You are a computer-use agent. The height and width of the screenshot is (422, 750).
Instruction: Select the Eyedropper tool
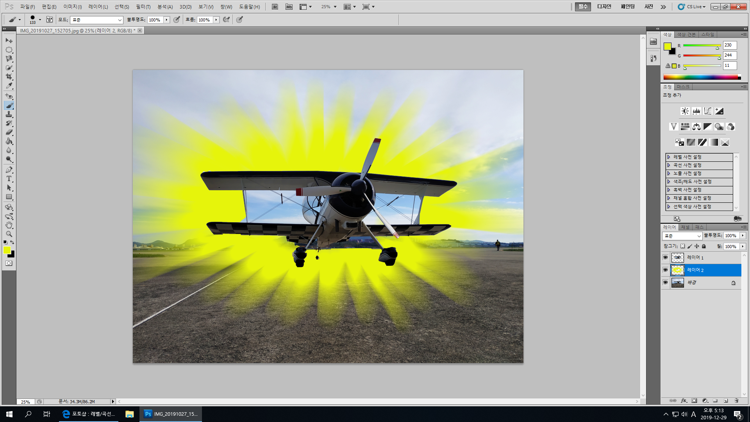9,86
